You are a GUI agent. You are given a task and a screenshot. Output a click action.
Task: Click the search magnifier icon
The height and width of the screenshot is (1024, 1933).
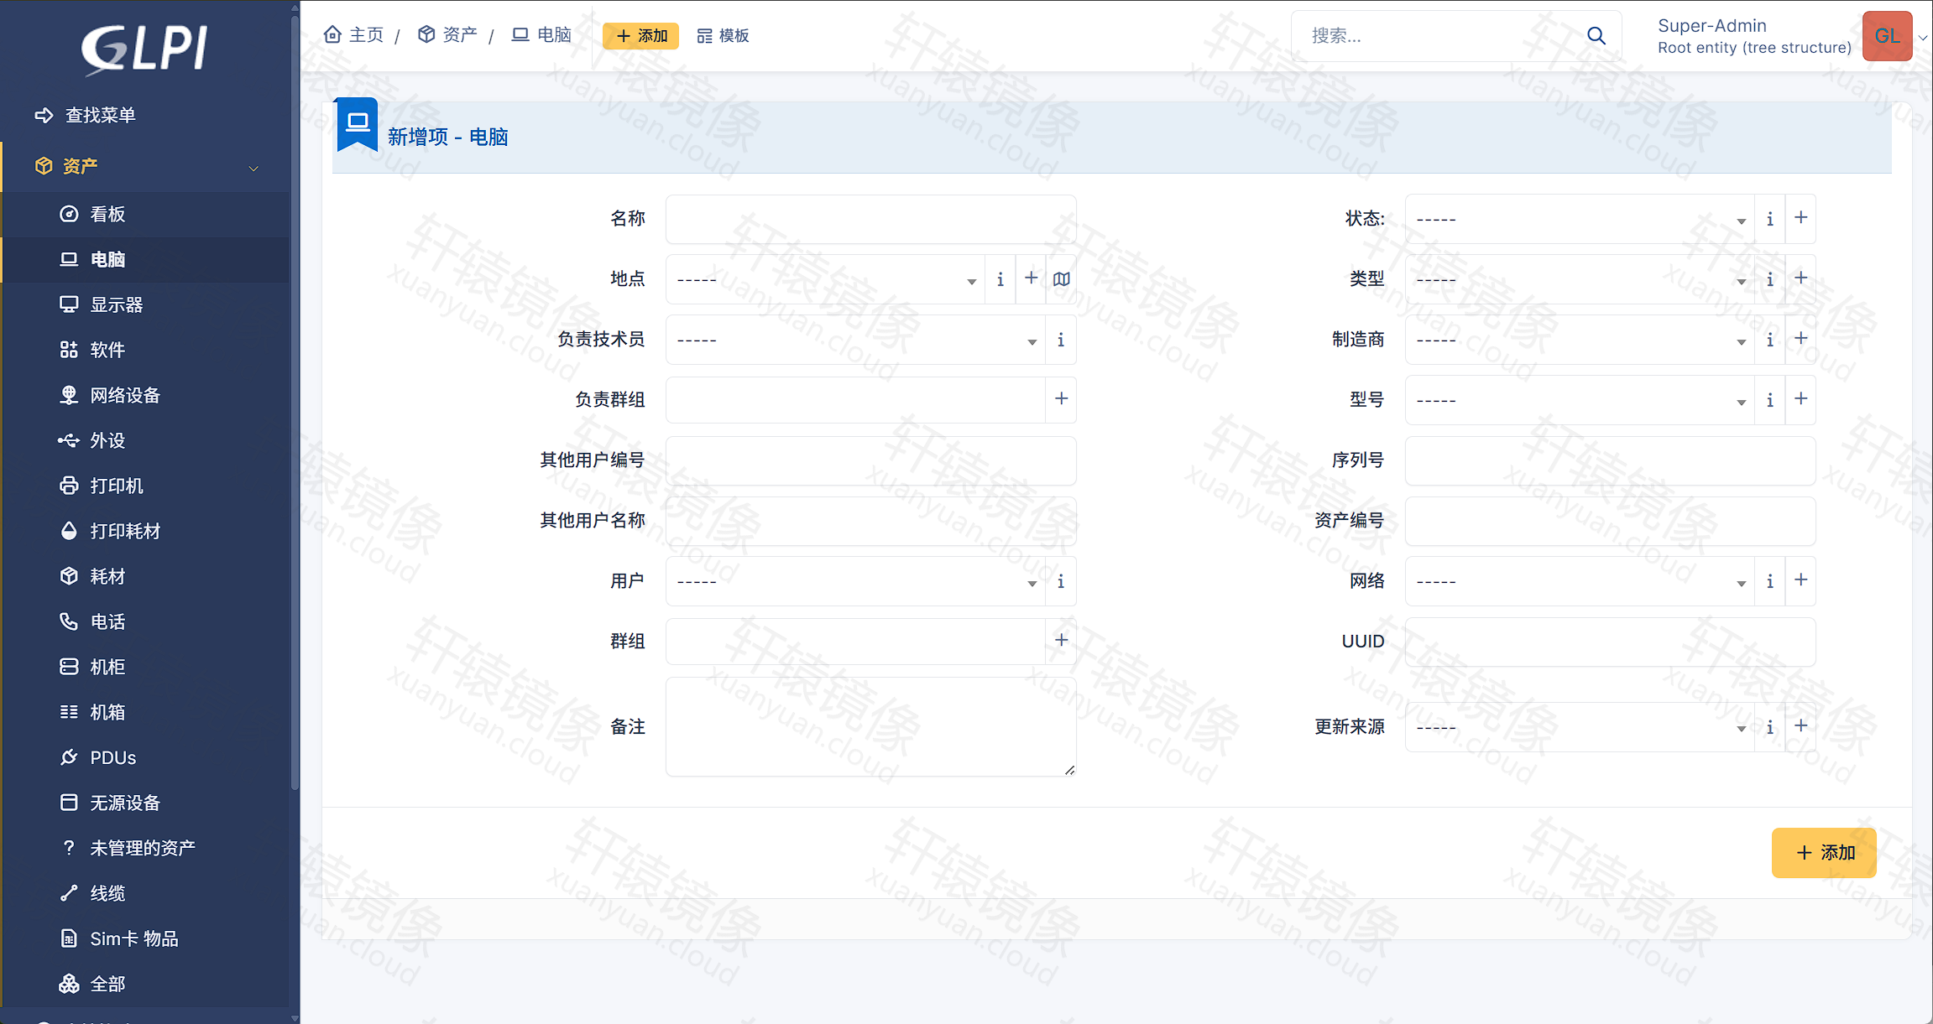tap(1596, 35)
